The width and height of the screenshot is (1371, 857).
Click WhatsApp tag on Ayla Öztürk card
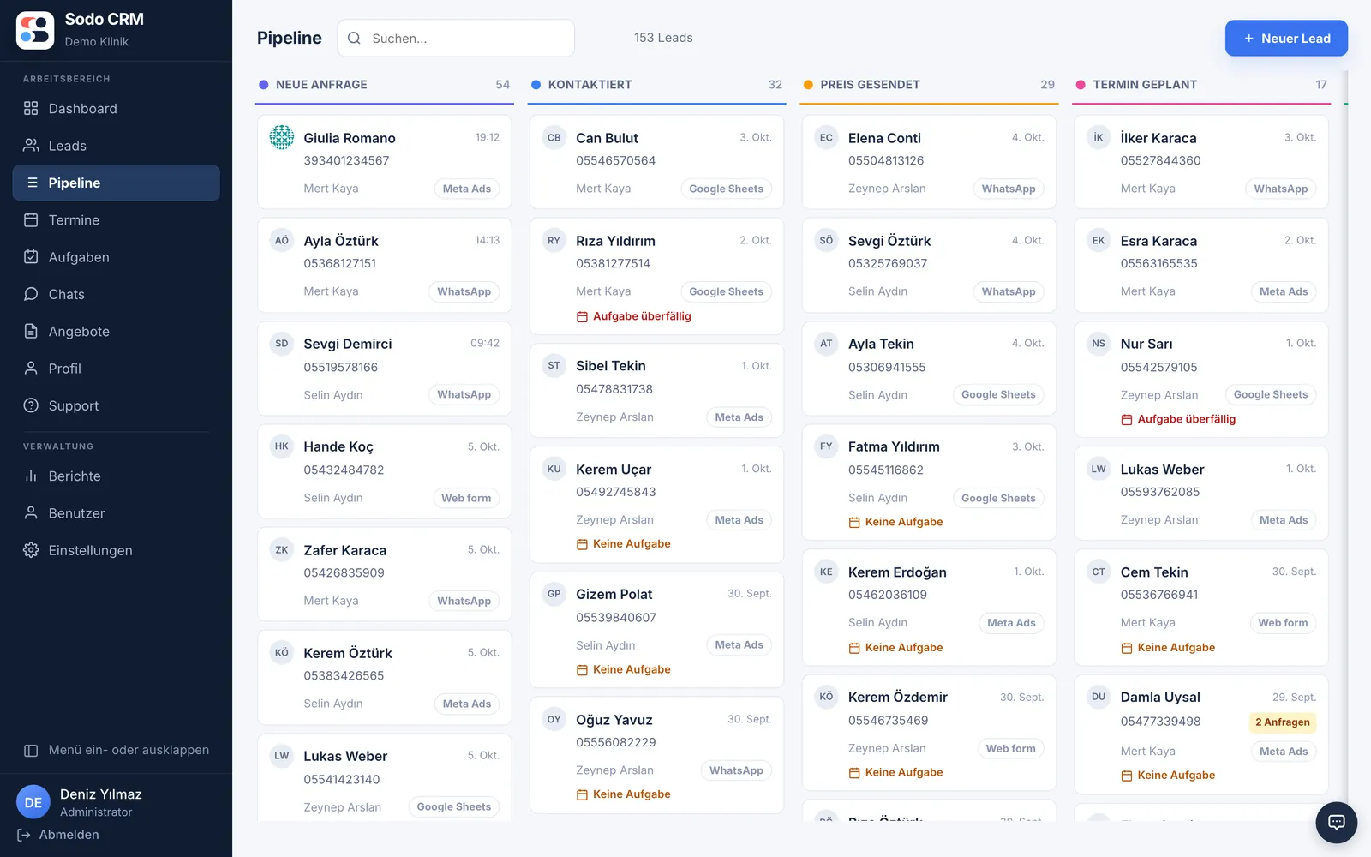point(464,291)
